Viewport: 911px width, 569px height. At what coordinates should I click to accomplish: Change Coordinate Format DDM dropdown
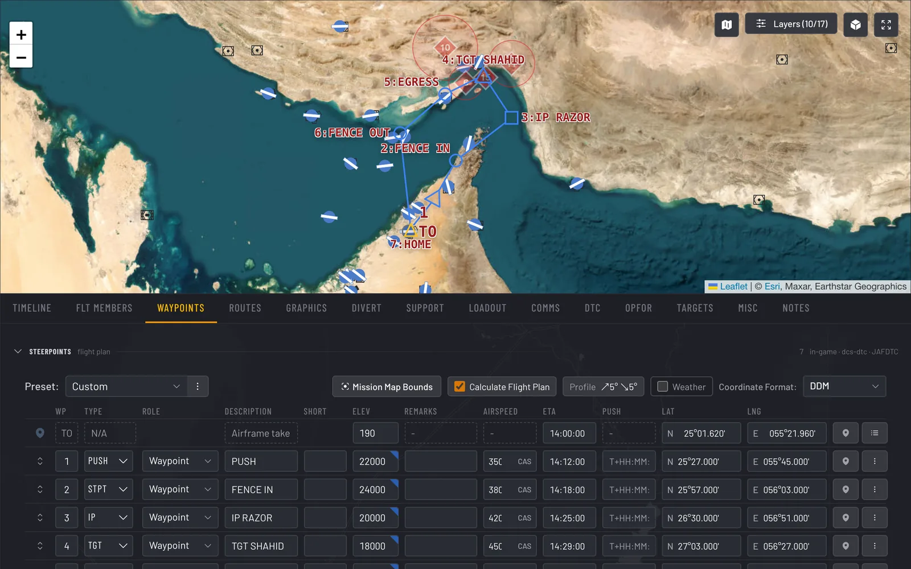click(844, 386)
